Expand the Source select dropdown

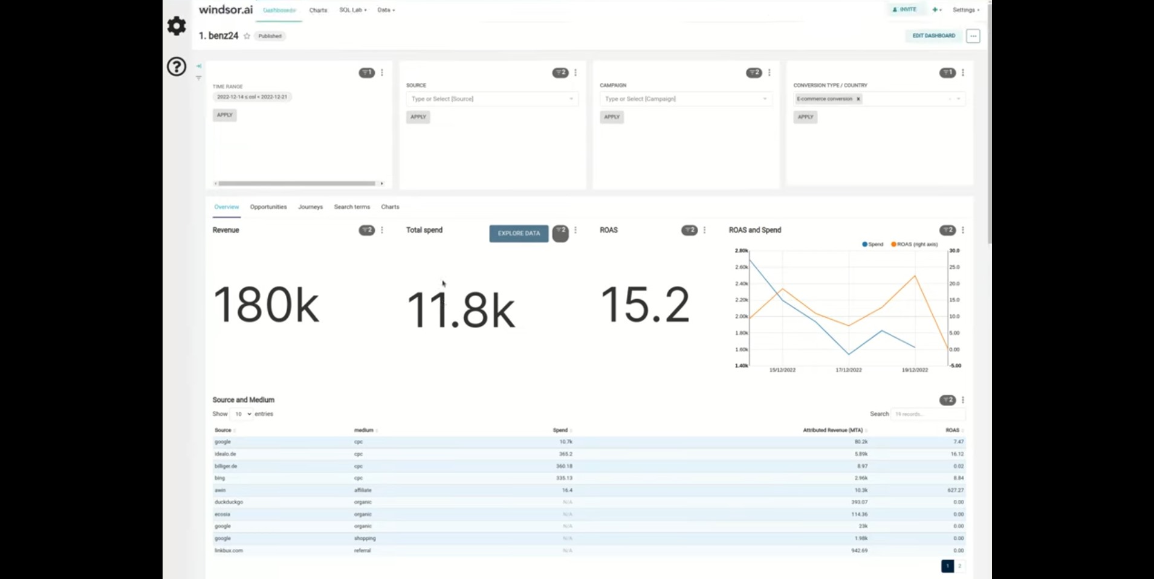492,99
